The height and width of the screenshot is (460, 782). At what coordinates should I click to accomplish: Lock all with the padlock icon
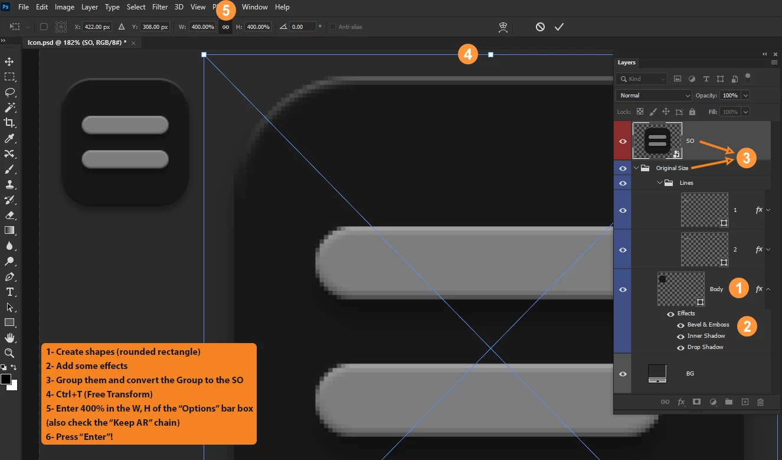[x=692, y=112]
